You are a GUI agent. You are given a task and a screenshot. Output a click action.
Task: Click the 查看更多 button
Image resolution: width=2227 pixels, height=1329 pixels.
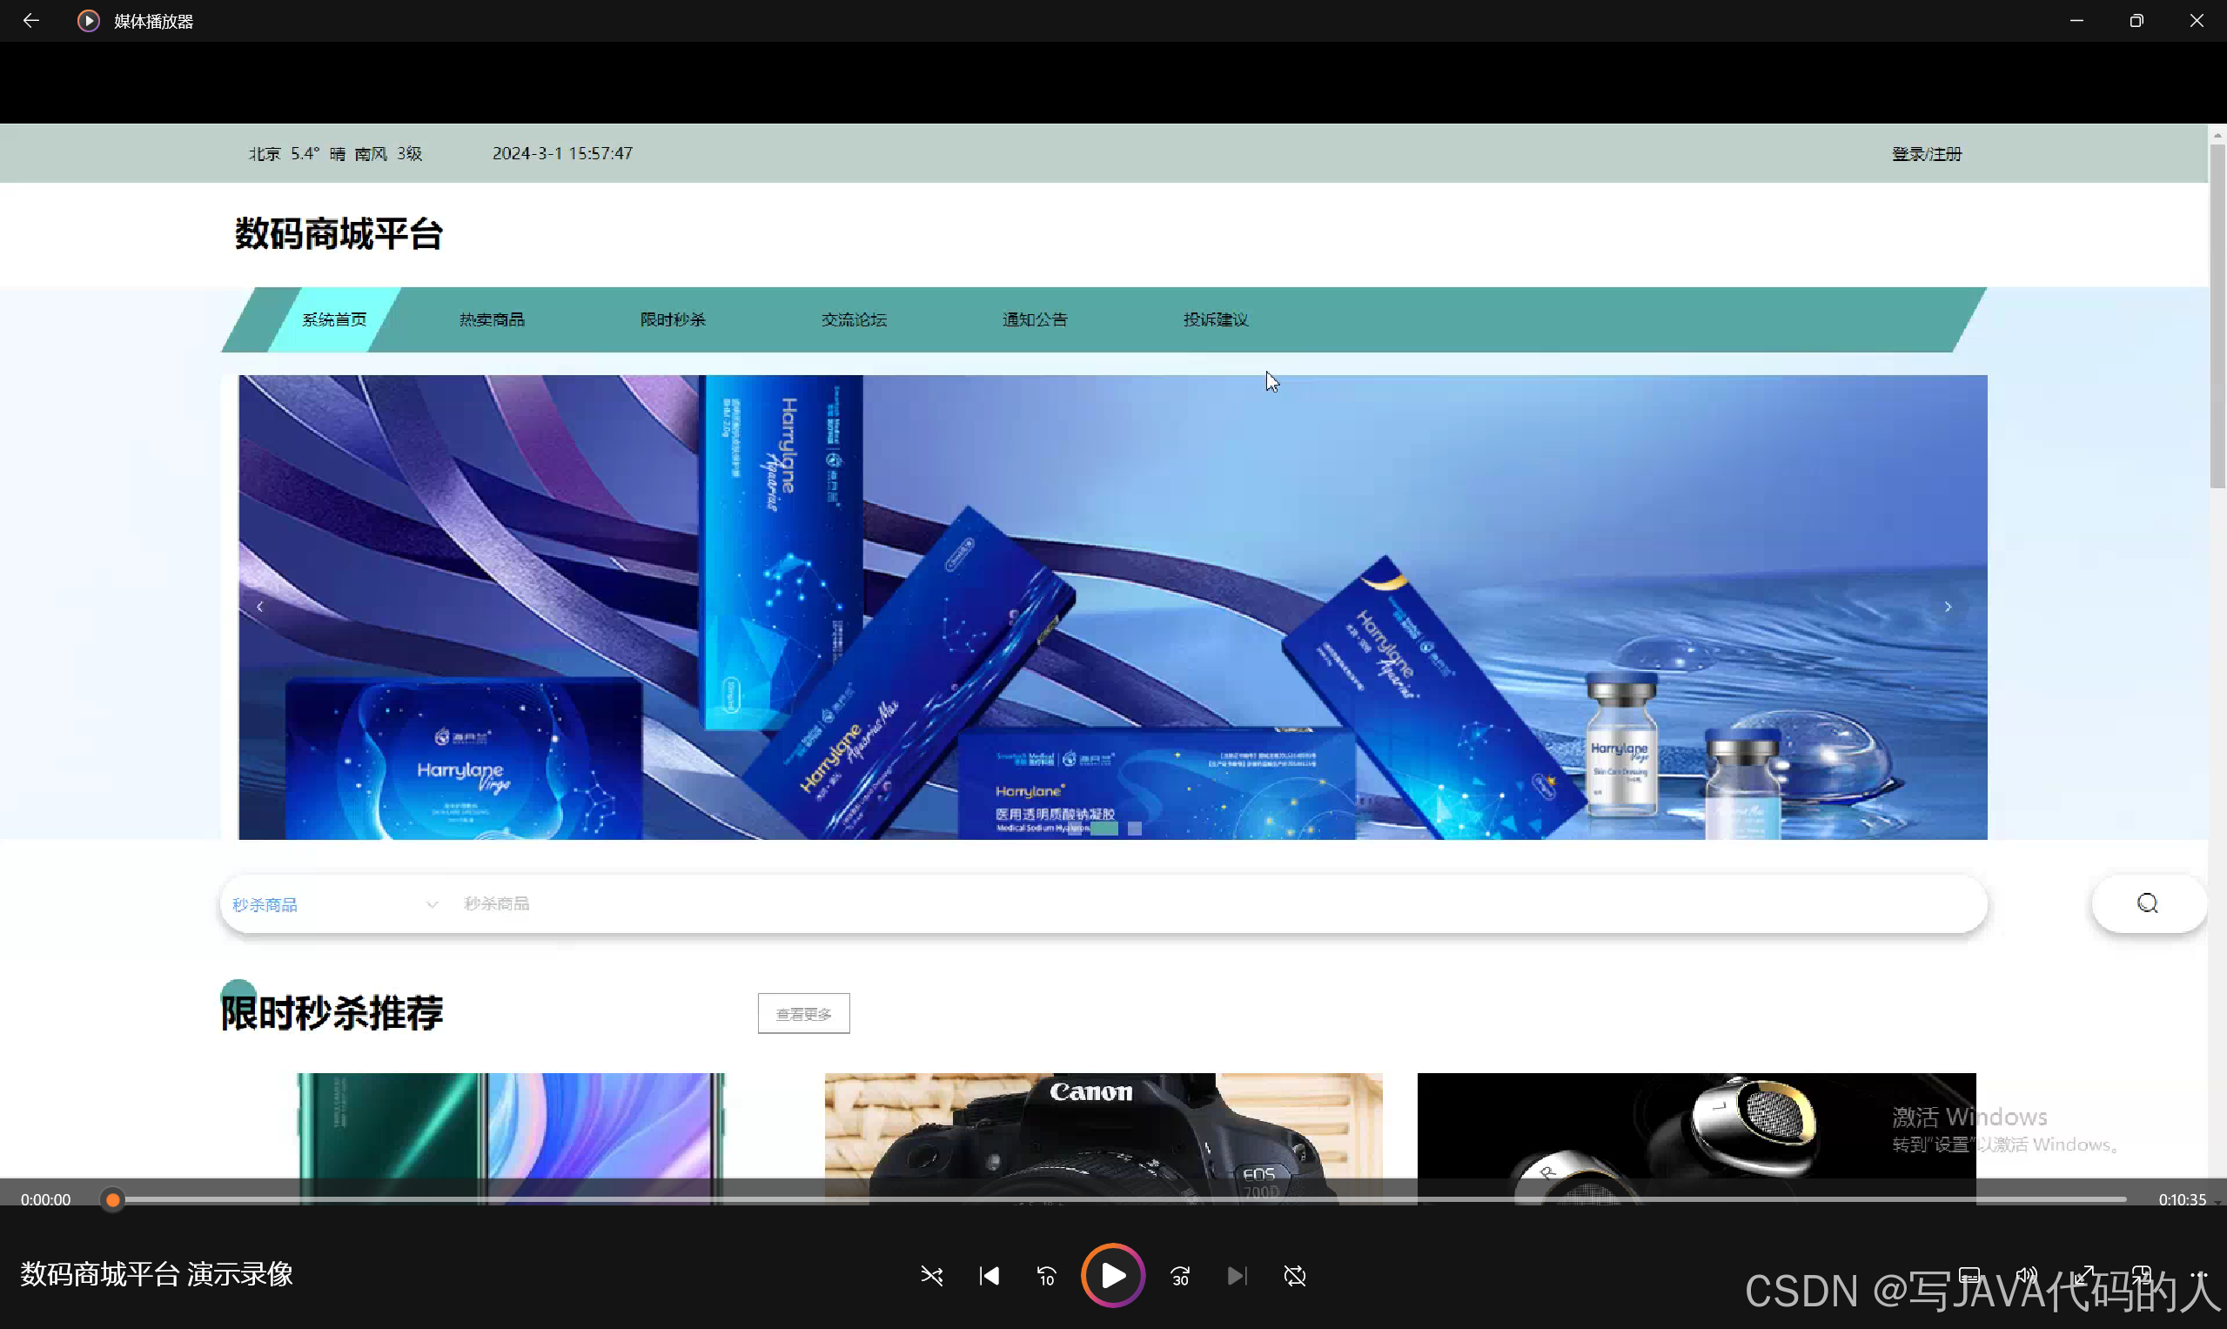(803, 1013)
